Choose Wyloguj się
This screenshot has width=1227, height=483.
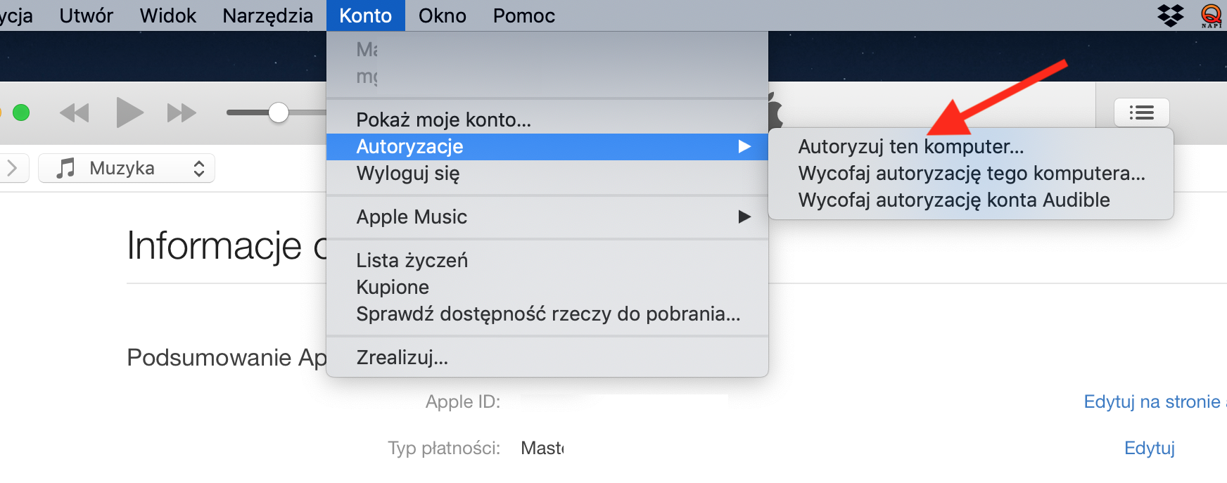click(547, 173)
